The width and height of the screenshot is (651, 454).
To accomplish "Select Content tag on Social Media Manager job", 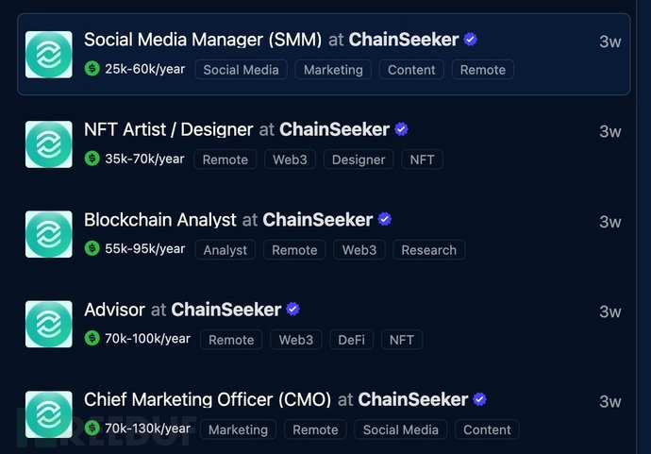I will 411,70.
